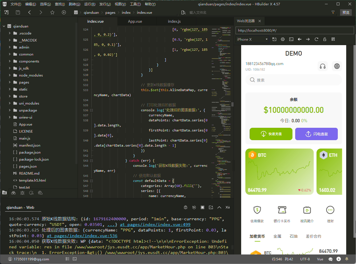The image size is (356, 264).
Task: Open the iPhone X device dropdown
Action: click(252, 40)
